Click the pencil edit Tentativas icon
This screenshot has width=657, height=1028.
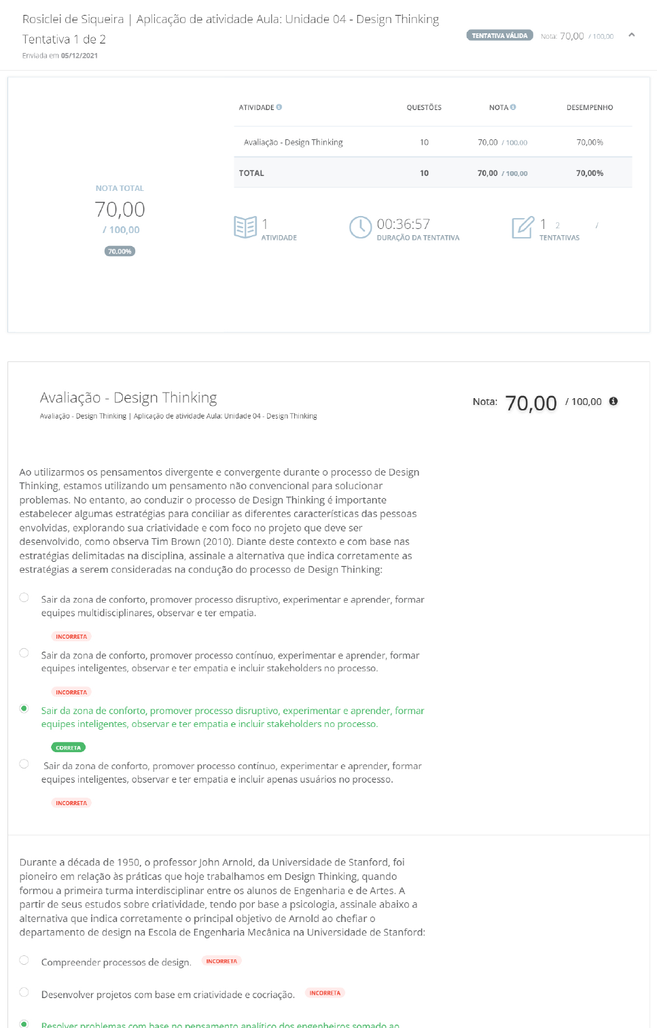[x=522, y=227]
